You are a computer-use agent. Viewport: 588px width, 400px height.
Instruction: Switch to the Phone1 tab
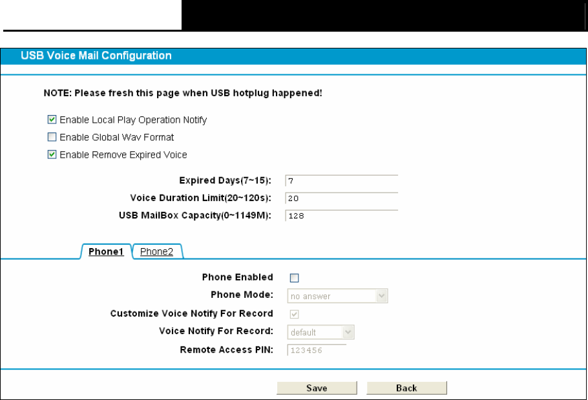106,251
